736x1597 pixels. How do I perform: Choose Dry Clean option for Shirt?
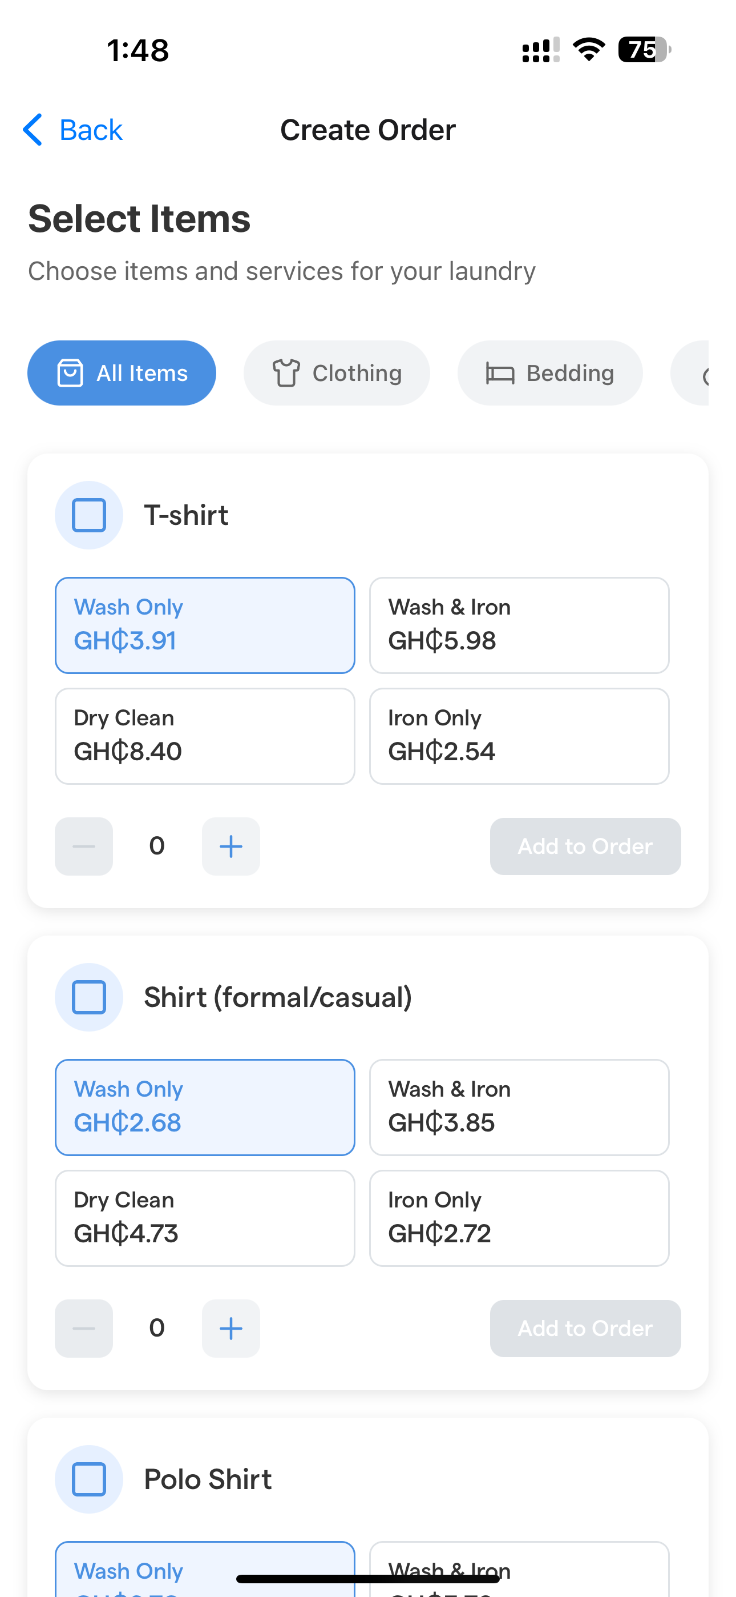[204, 1217]
